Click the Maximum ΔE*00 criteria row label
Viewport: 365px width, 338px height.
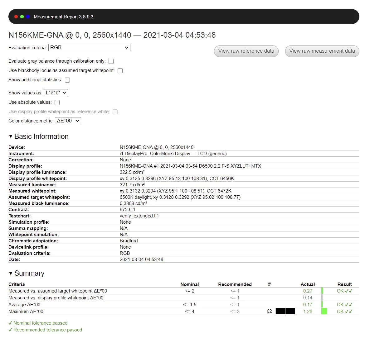click(x=26, y=312)
